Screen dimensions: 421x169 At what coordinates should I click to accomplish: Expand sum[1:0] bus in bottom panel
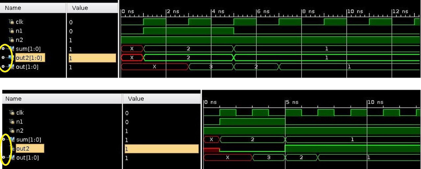[x=3, y=140]
